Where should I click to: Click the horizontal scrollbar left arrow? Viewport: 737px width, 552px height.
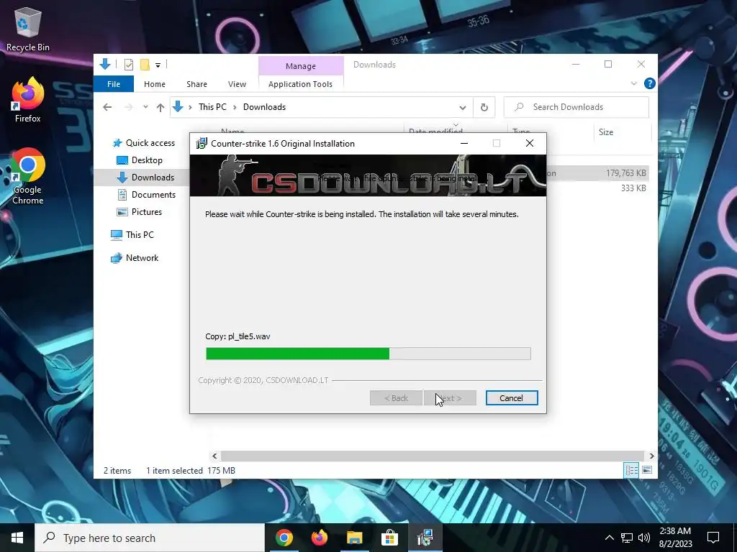214,456
